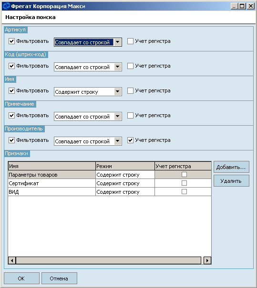Disable Учет регистра for Производитель

click(130, 140)
